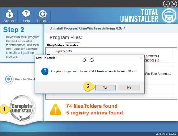This screenshot has height=136, width=178.
Task: Switch to the Files/Folders tab
Action: point(56,45)
